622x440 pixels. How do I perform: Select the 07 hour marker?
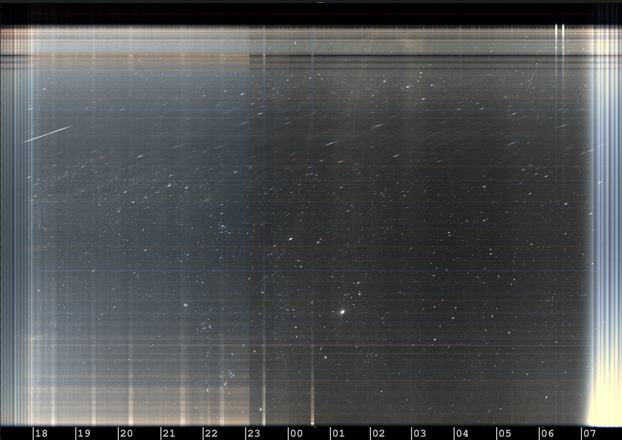[x=590, y=433]
